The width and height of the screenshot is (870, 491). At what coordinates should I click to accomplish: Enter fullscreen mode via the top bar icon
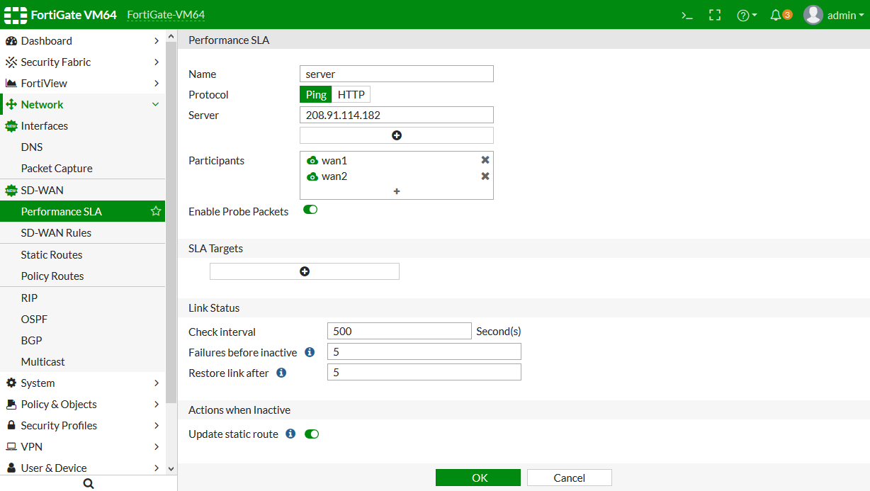[x=715, y=14]
